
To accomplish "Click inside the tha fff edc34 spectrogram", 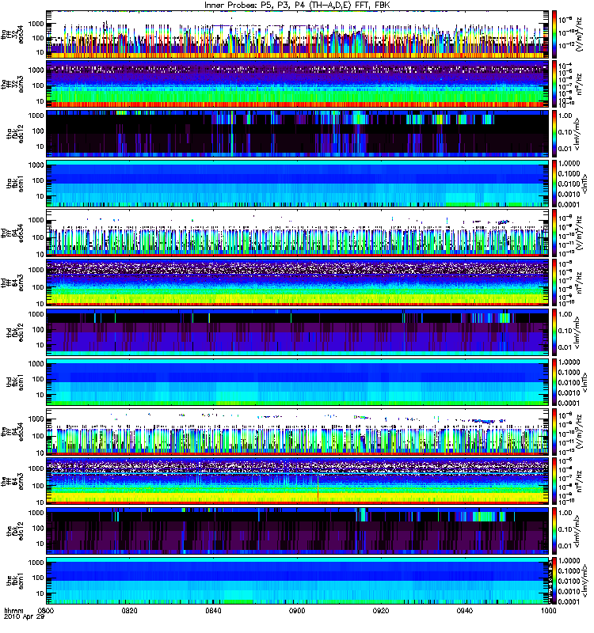I will click(298, 35).
